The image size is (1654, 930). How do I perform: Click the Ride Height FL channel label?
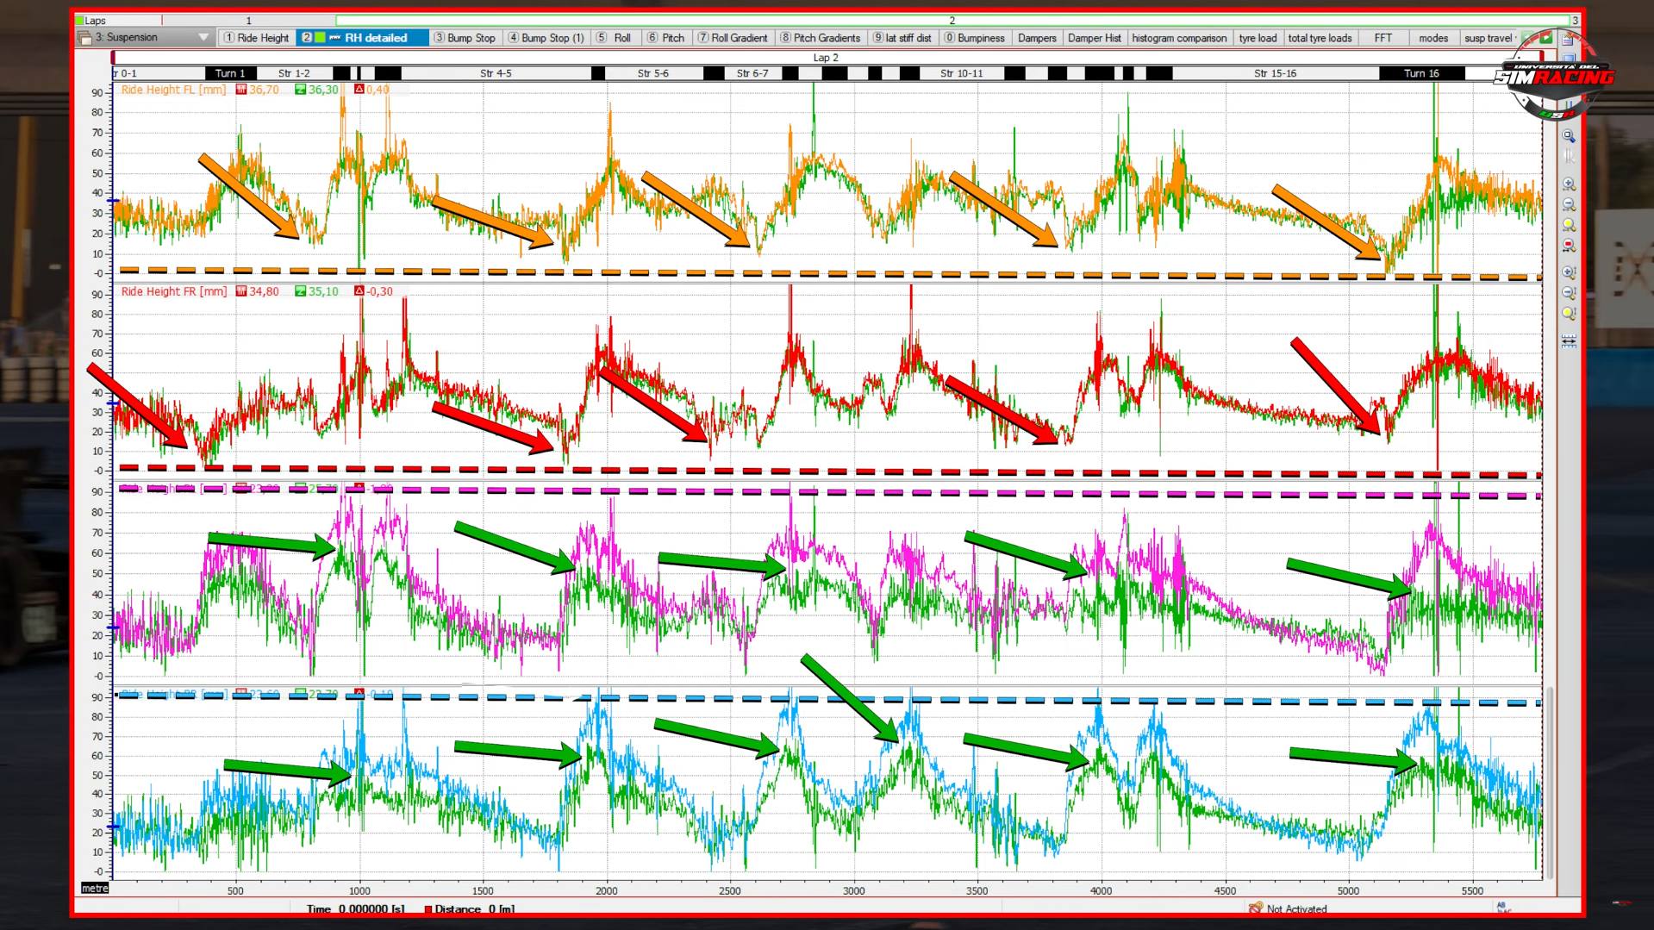[x=173, y=90]
